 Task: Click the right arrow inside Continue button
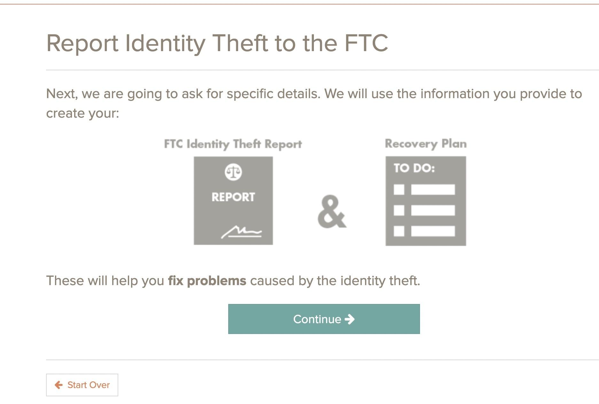tap(350, 319)
